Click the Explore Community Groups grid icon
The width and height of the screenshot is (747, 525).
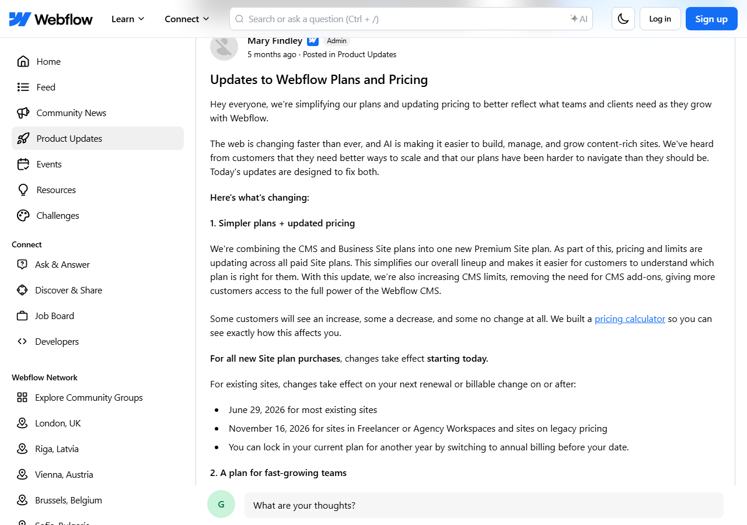point(22,397)
